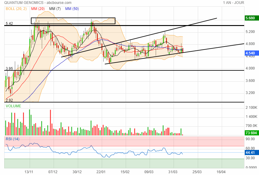The width and height of the screenshot is (259, 175).
Task: Select the red MM (20) legend label
Action: pyautogui.click(x=38, y=9)
